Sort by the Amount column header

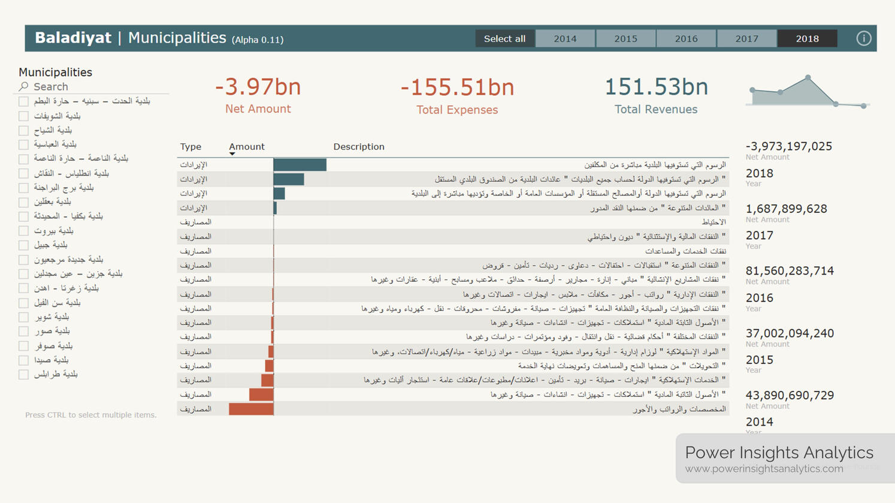246,147
